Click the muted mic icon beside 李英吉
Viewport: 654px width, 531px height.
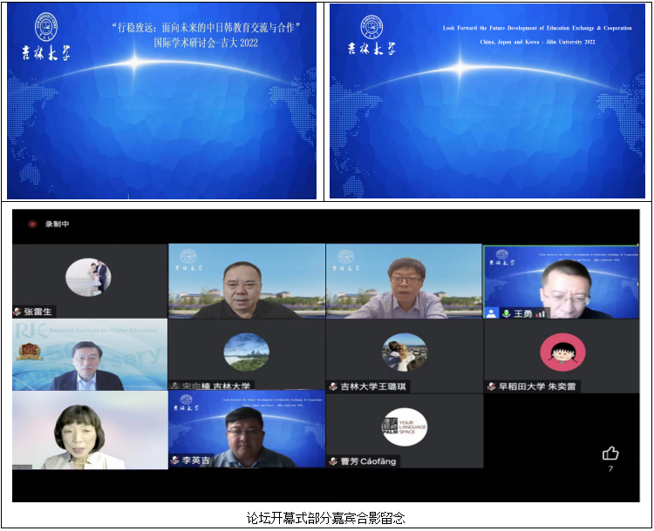[x=175, y=460]
